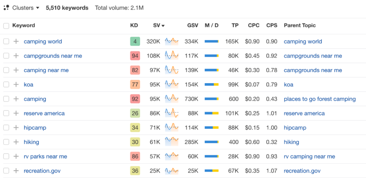Image resolution: width=366 pixels, height=178 pixels.
Task: Open the recreation.gov parent topic link
Action: 302,171
